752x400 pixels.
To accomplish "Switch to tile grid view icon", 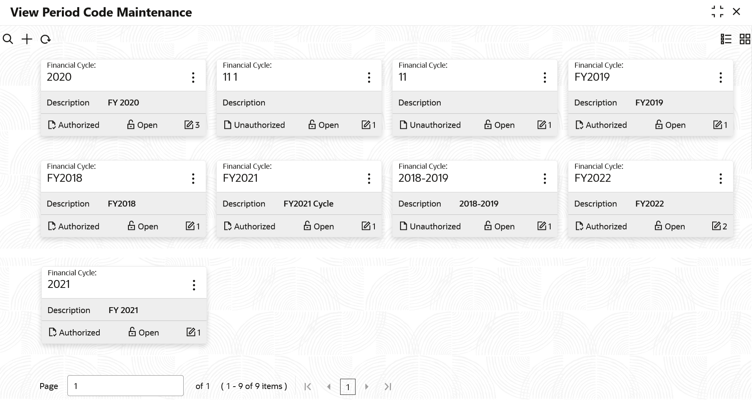I will [745, 39].
